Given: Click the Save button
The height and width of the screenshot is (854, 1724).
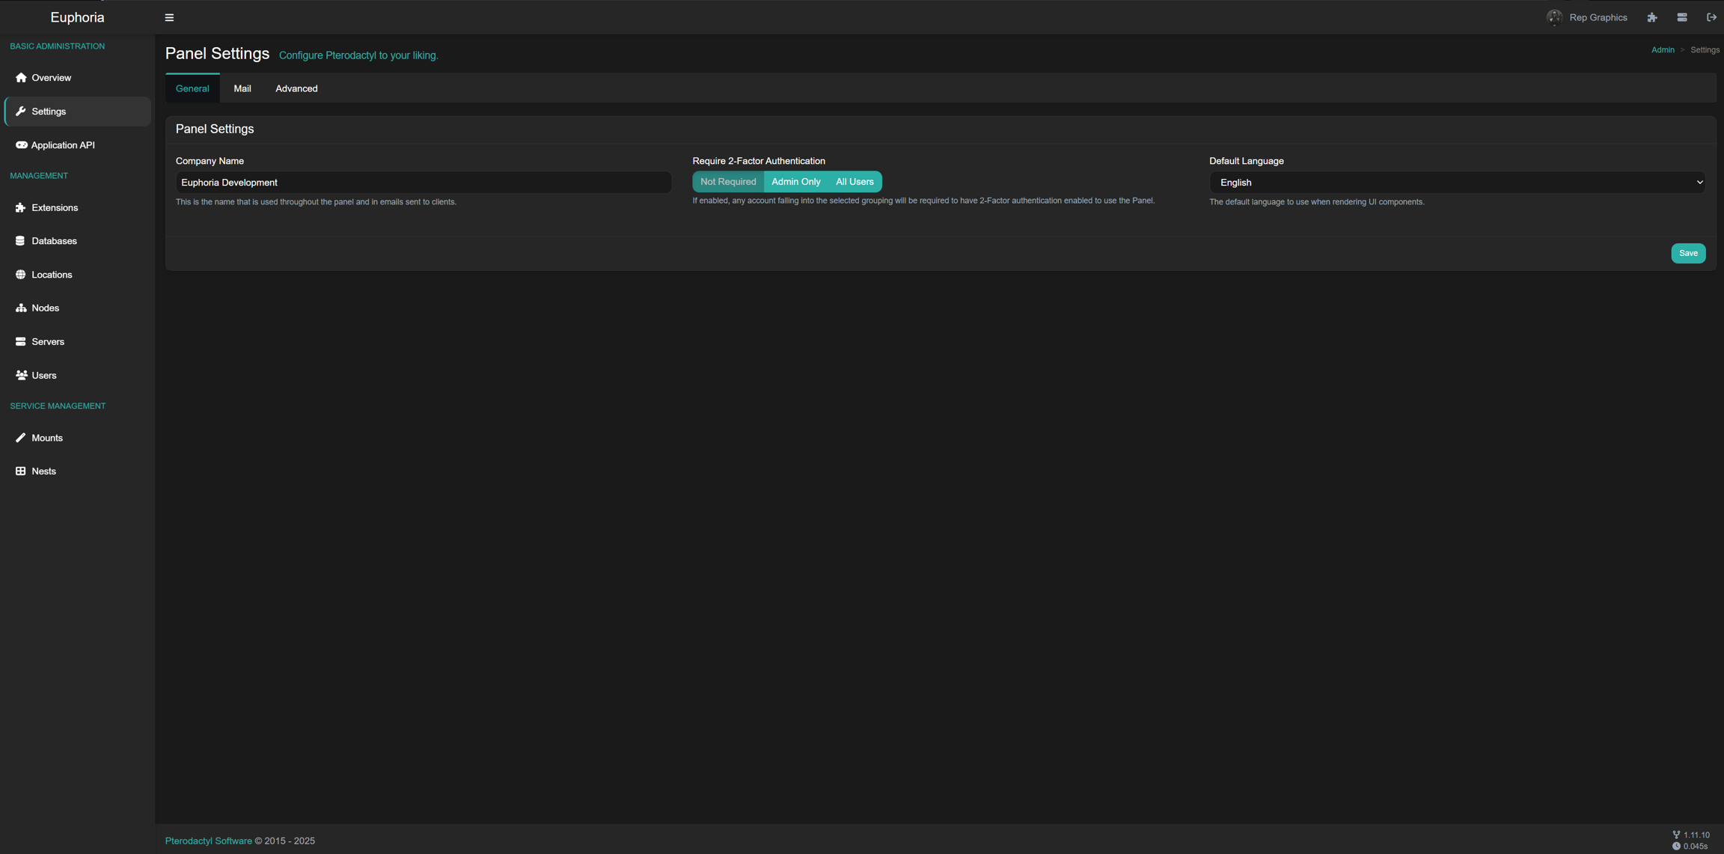Looking at the screenshot, I should coord(1688,253).
